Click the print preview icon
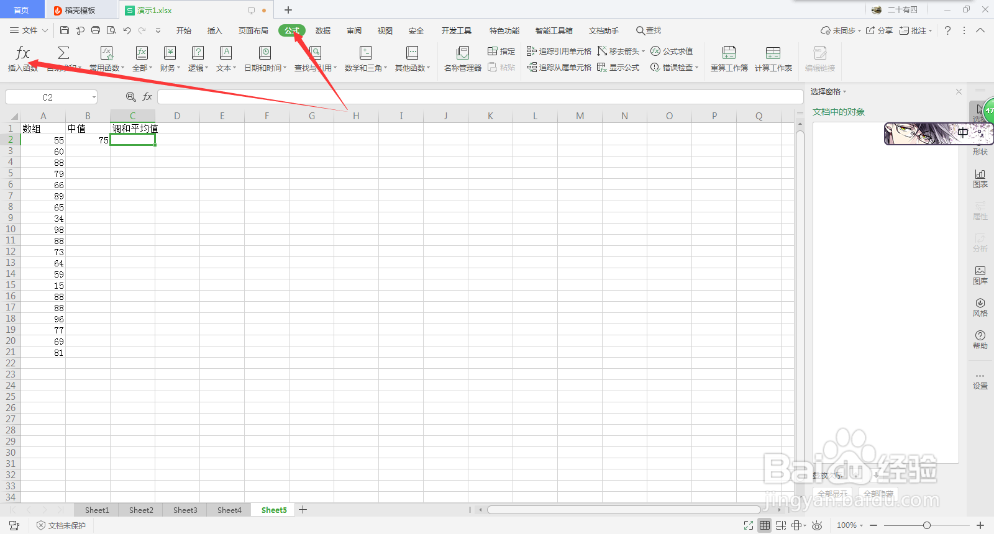 pos(111,30)
